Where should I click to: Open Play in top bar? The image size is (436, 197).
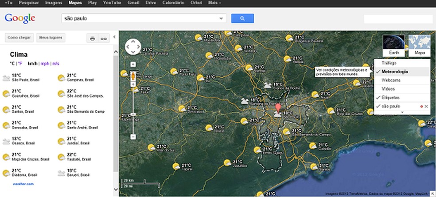click(x=92, y=3)
